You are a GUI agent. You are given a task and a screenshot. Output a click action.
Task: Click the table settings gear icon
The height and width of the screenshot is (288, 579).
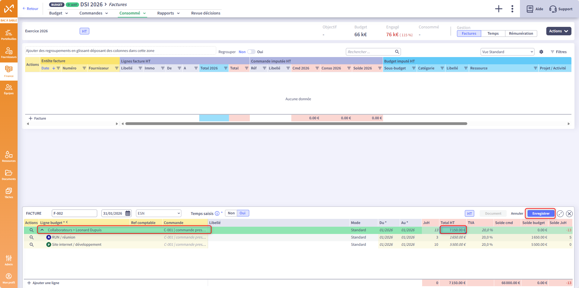pyautogui.click(x=541, y=52)
